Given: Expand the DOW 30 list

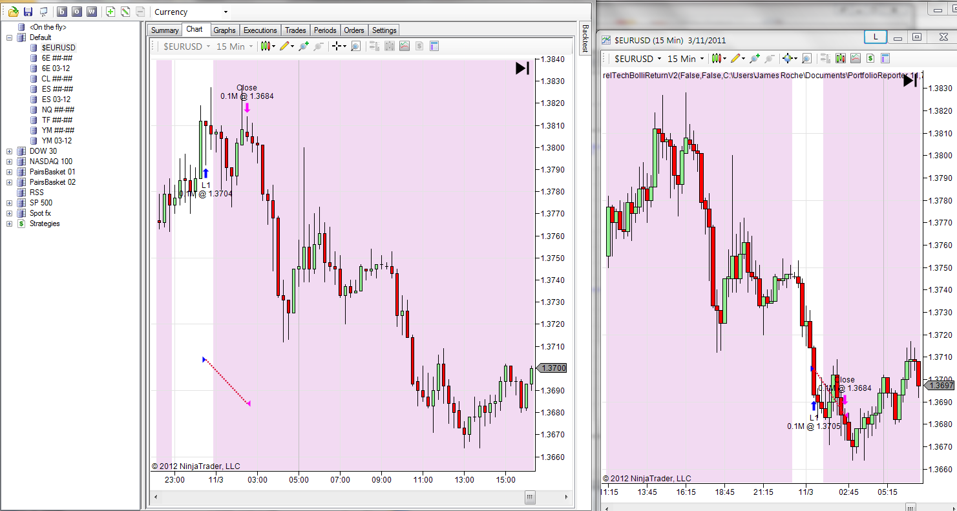Looking at the screenshot, I should coord(10,151).
